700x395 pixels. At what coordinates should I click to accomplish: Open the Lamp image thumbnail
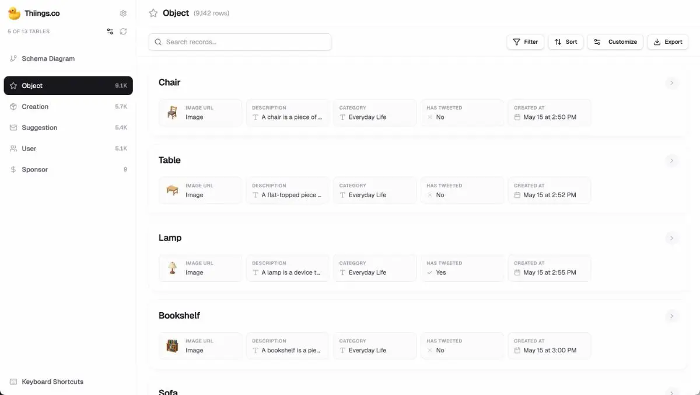point(172,268)
